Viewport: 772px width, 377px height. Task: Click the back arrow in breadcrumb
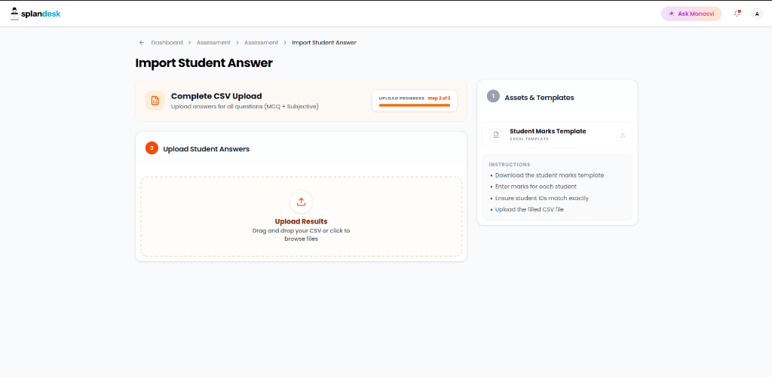pyautogui.click(x=142, y=43)
